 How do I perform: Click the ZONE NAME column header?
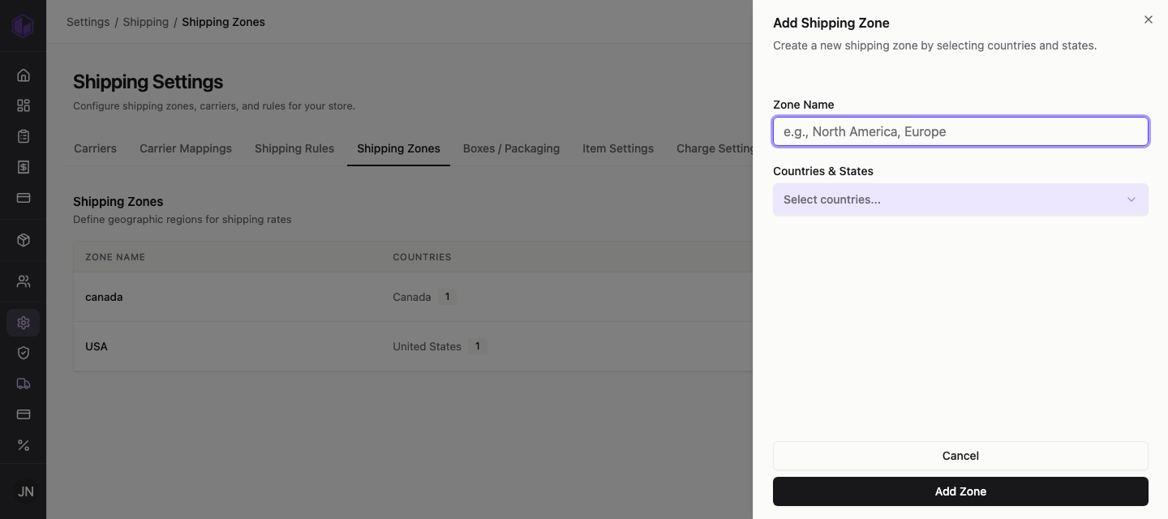(x=115, y=257)
